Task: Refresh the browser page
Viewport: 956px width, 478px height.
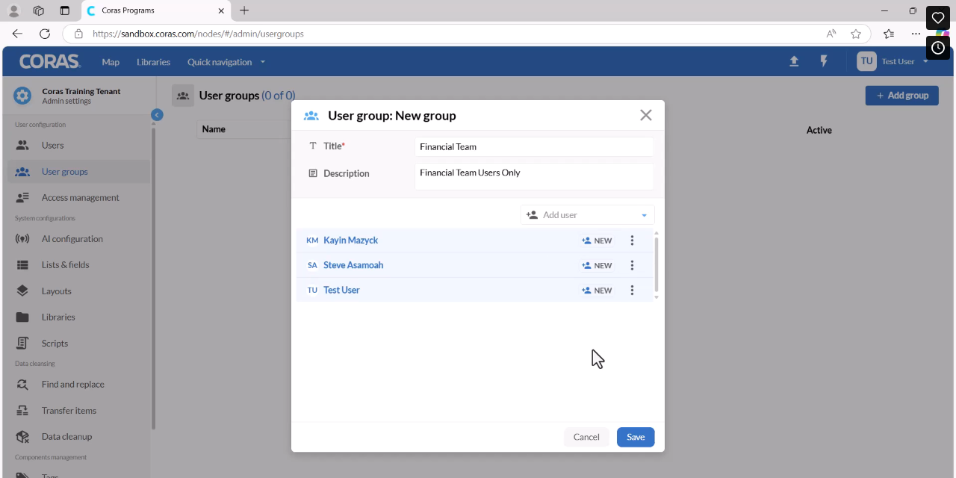Action: [x=45, y=34]
